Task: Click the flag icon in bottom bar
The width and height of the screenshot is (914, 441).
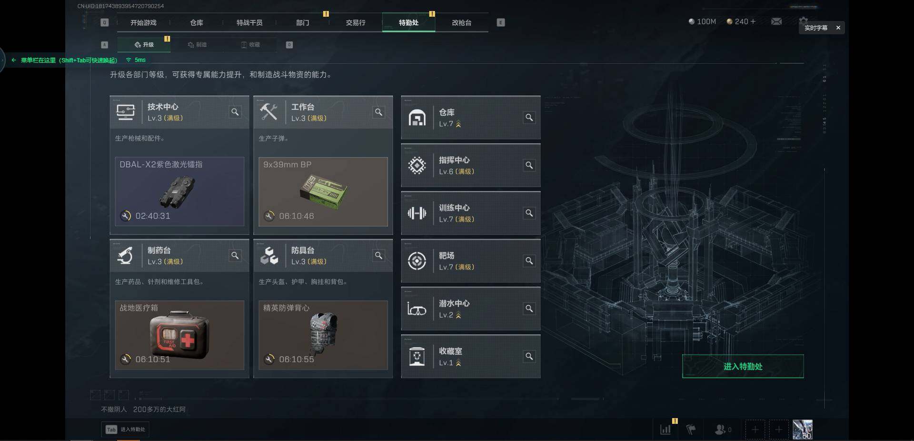Action: (691, 430)
